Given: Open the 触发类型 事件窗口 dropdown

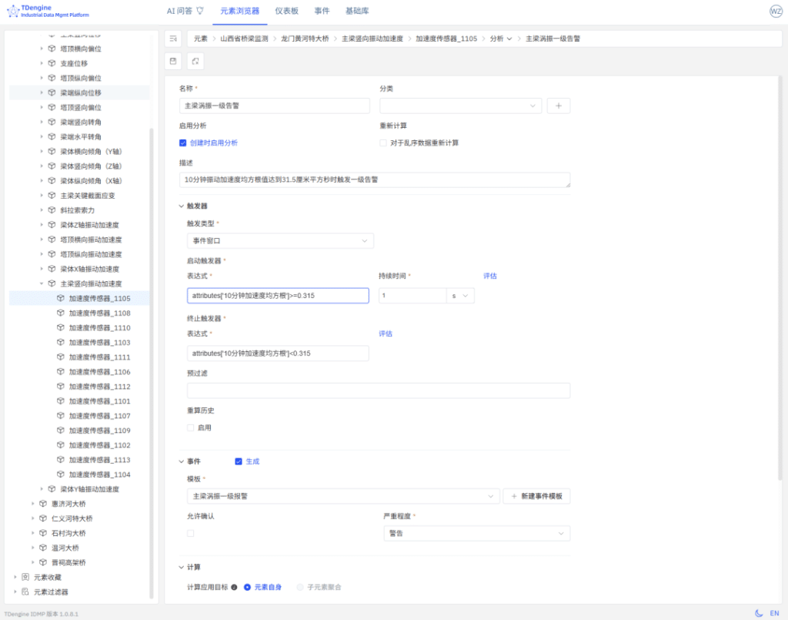Looking at the screenshot, I should (280, 241).
